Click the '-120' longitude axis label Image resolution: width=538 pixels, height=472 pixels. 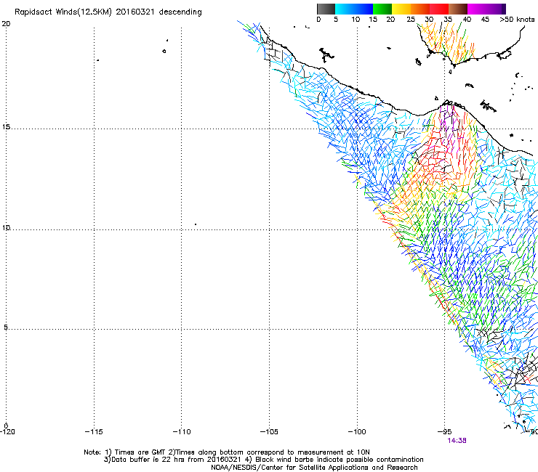[x=7, y=432]
